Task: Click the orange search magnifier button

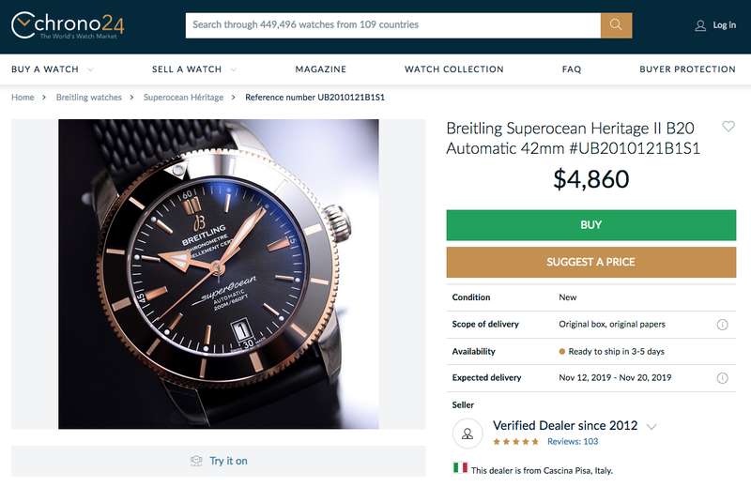Action: pyautogui.click(x=616, y=25)
